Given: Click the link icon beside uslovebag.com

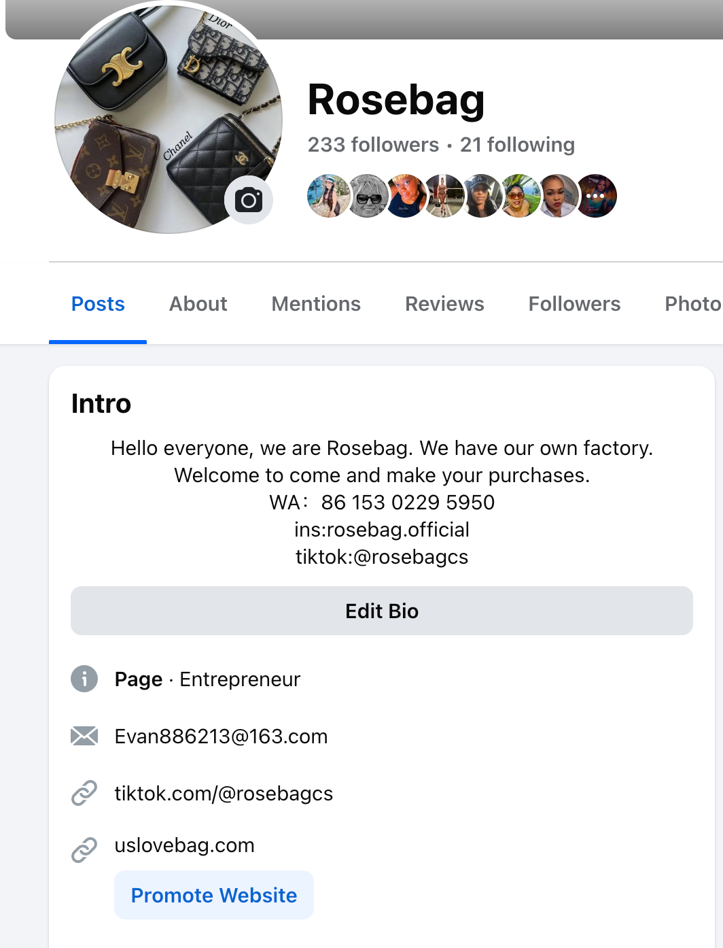Looking at the screenshot, I should pos(84,849).
